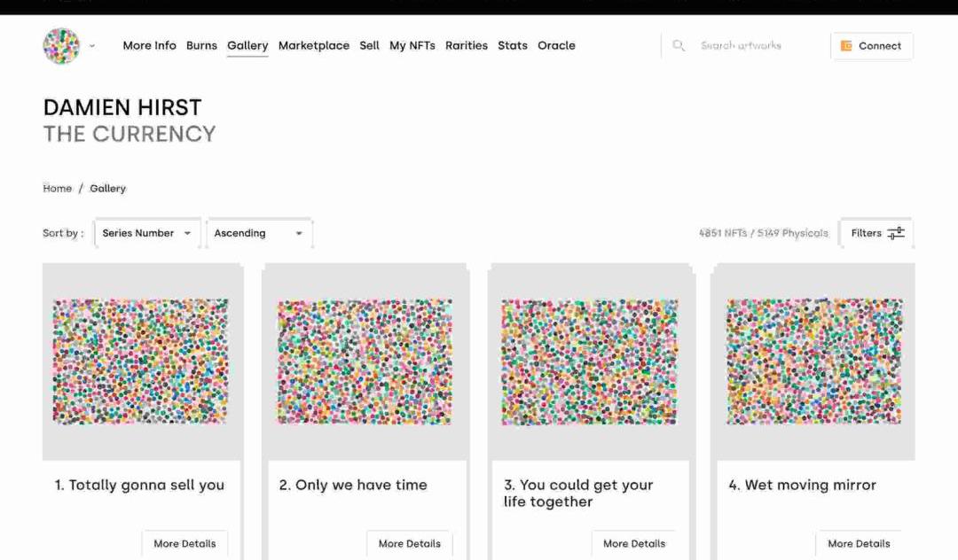Type in the Search artworks field
The height and width of the screenshot is (560, 958).
754,46
